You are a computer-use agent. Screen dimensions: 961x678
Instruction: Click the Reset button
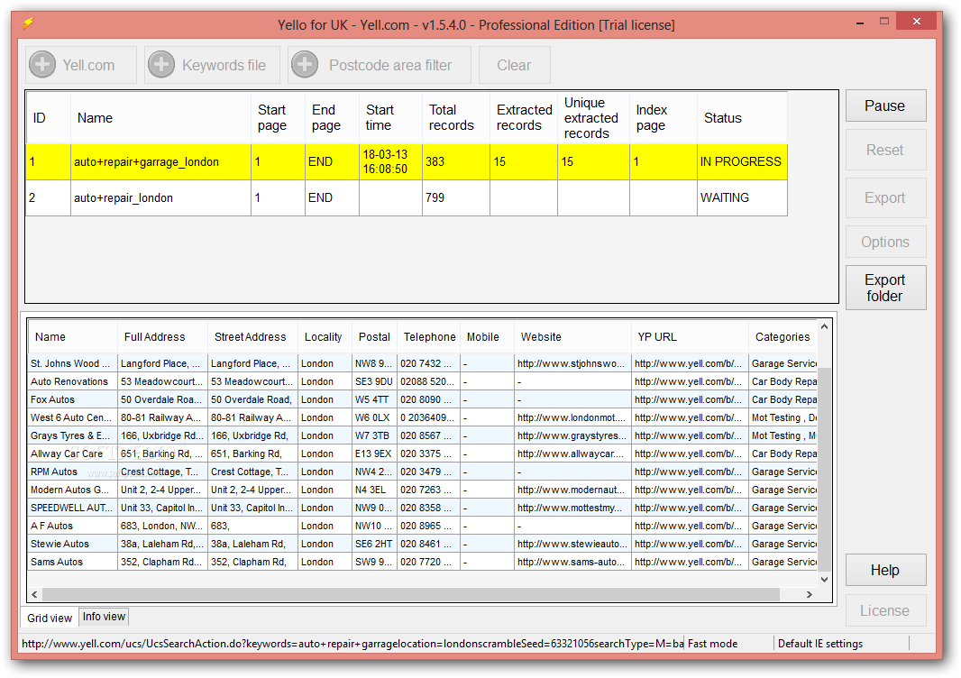tap(885, 150)
